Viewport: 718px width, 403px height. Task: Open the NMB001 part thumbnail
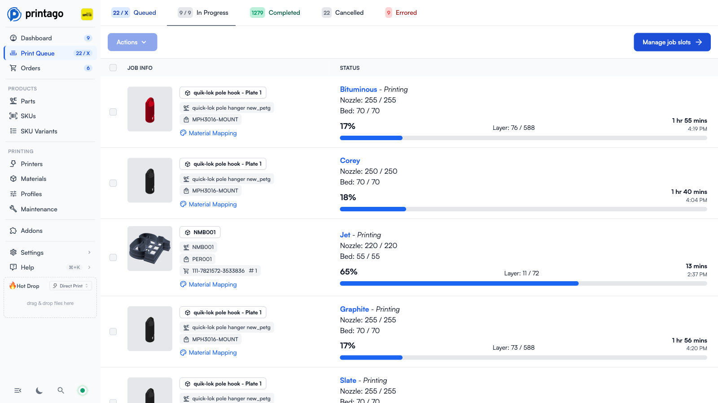150,249
